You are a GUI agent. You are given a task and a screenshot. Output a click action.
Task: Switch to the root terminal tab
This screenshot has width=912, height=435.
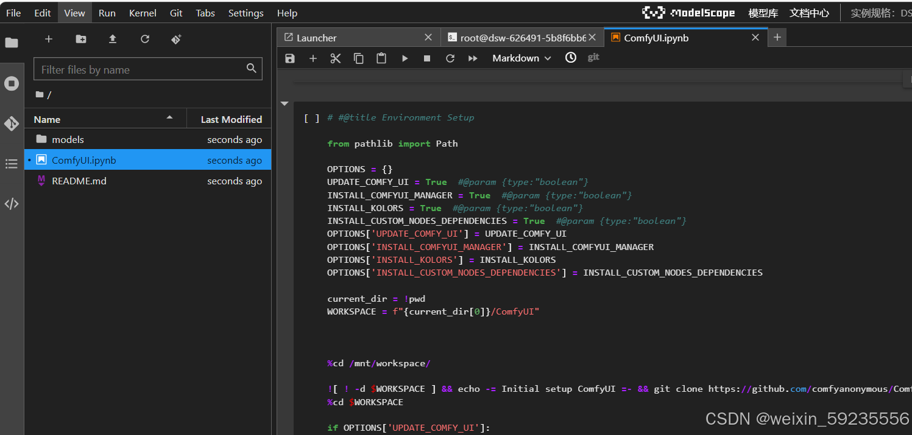click(x=522, y=38)
